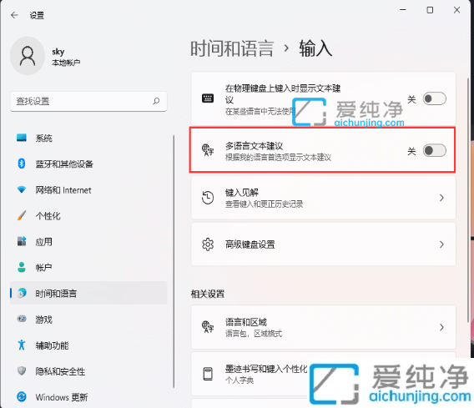Click the Windows 更新 sync icon
This screenshot has height=408, width=474.
point(22,396)
